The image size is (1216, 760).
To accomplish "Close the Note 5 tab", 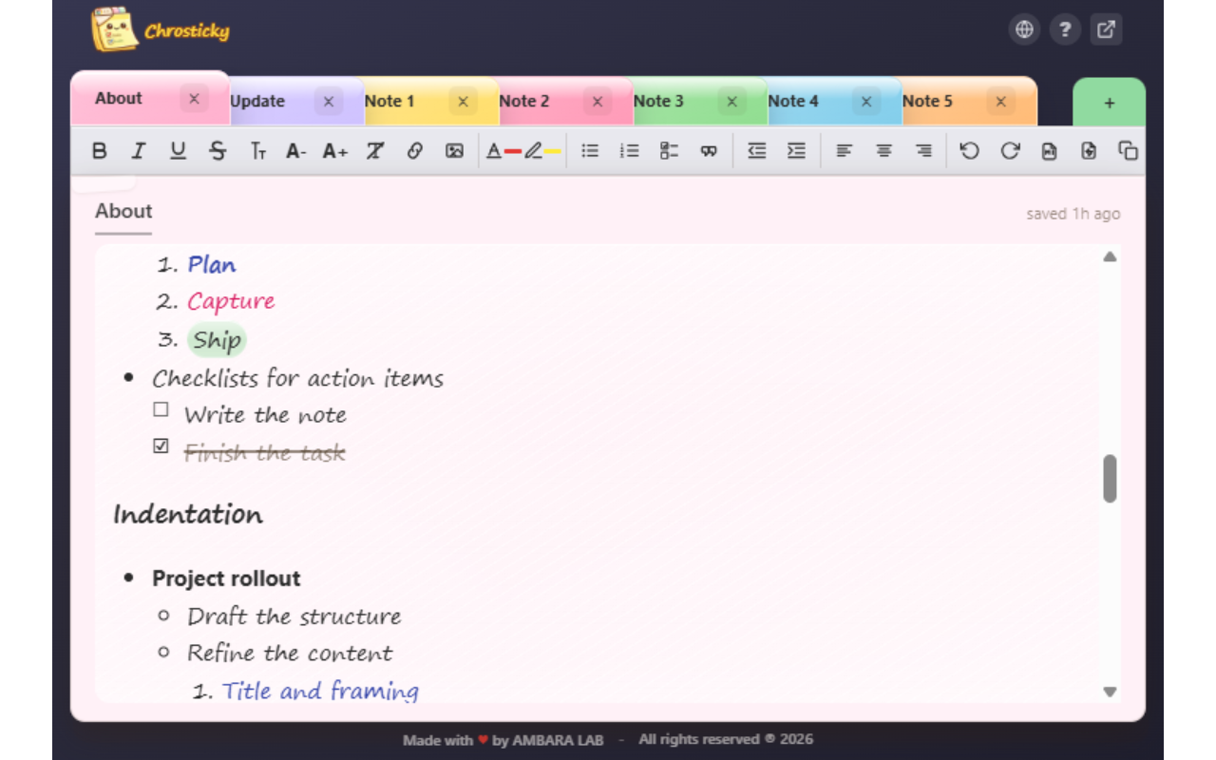I will [1000, 102].
